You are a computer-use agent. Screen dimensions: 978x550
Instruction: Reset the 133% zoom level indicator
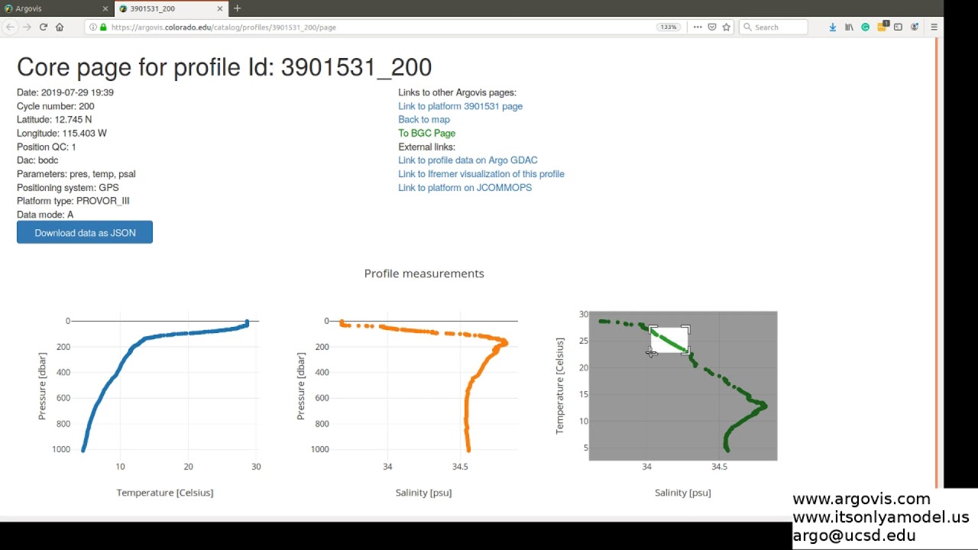point(669,27)
